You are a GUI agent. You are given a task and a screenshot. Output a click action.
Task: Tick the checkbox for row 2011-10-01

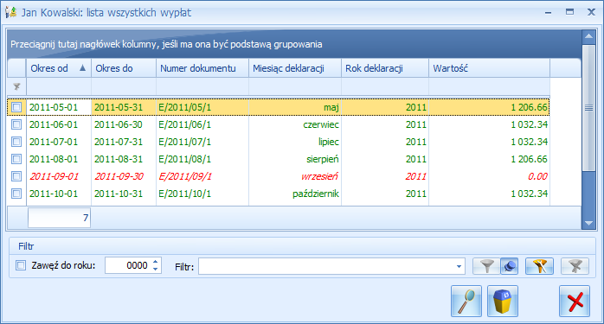(x=16, y=194)
